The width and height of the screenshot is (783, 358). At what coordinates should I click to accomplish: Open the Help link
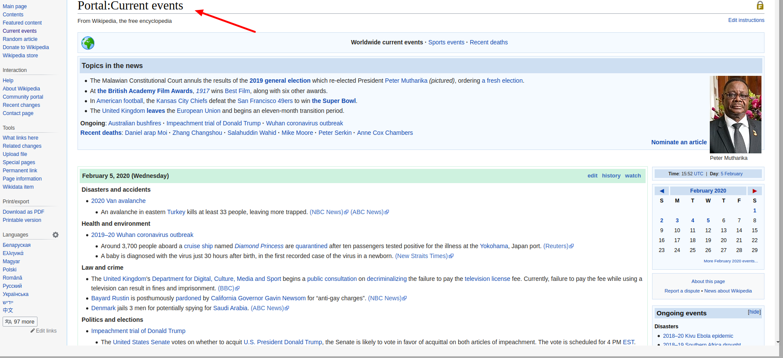[8, 81]
